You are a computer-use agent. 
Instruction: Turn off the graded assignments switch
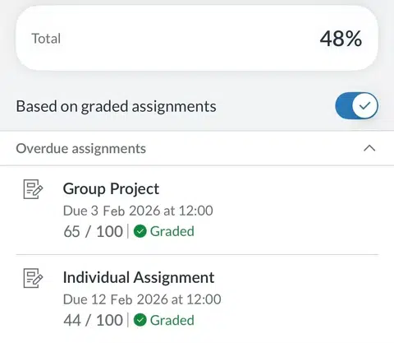click(x=356, y=106)
